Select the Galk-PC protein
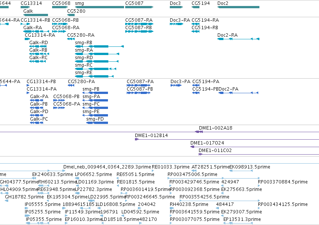 click(36, 123)
